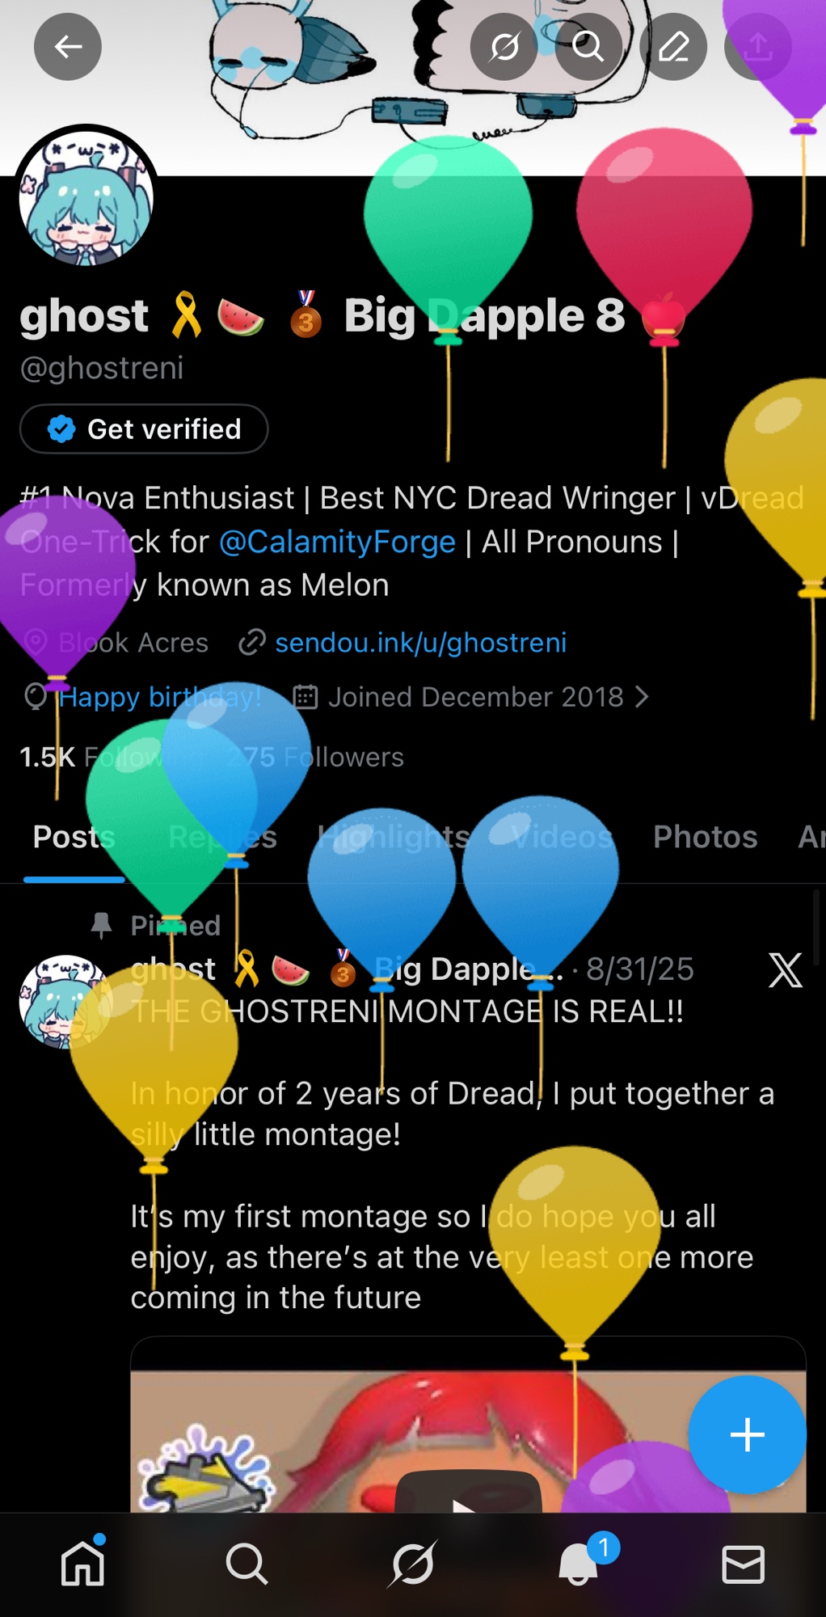This screenshot has width=826, height=1617.
Task: Select the Posts tab
Action: pos(74,837)
